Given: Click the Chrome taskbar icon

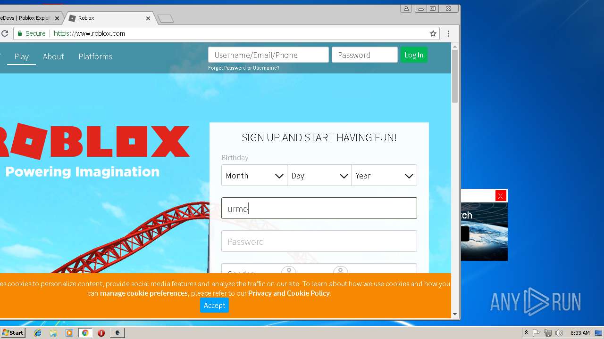Looking at the screenshot, I should (85, 333).
